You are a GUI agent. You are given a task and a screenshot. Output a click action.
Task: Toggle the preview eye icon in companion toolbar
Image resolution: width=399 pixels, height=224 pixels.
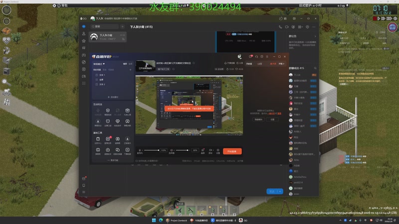(x=210, y=150)
